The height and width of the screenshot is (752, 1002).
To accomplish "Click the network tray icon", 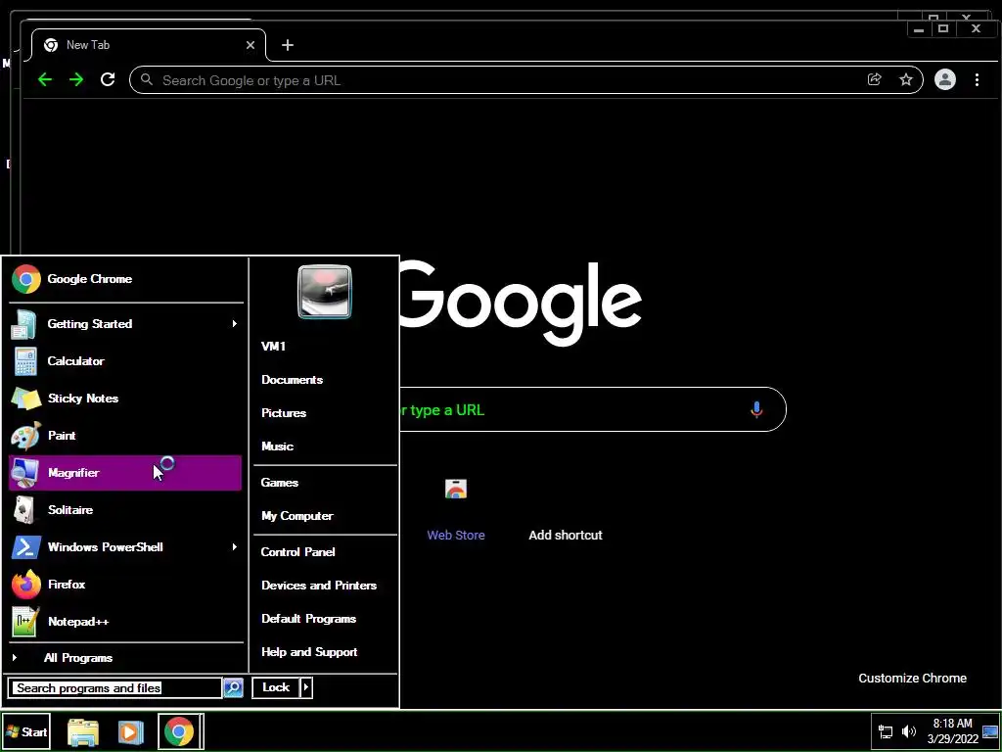I will point(885,732).
